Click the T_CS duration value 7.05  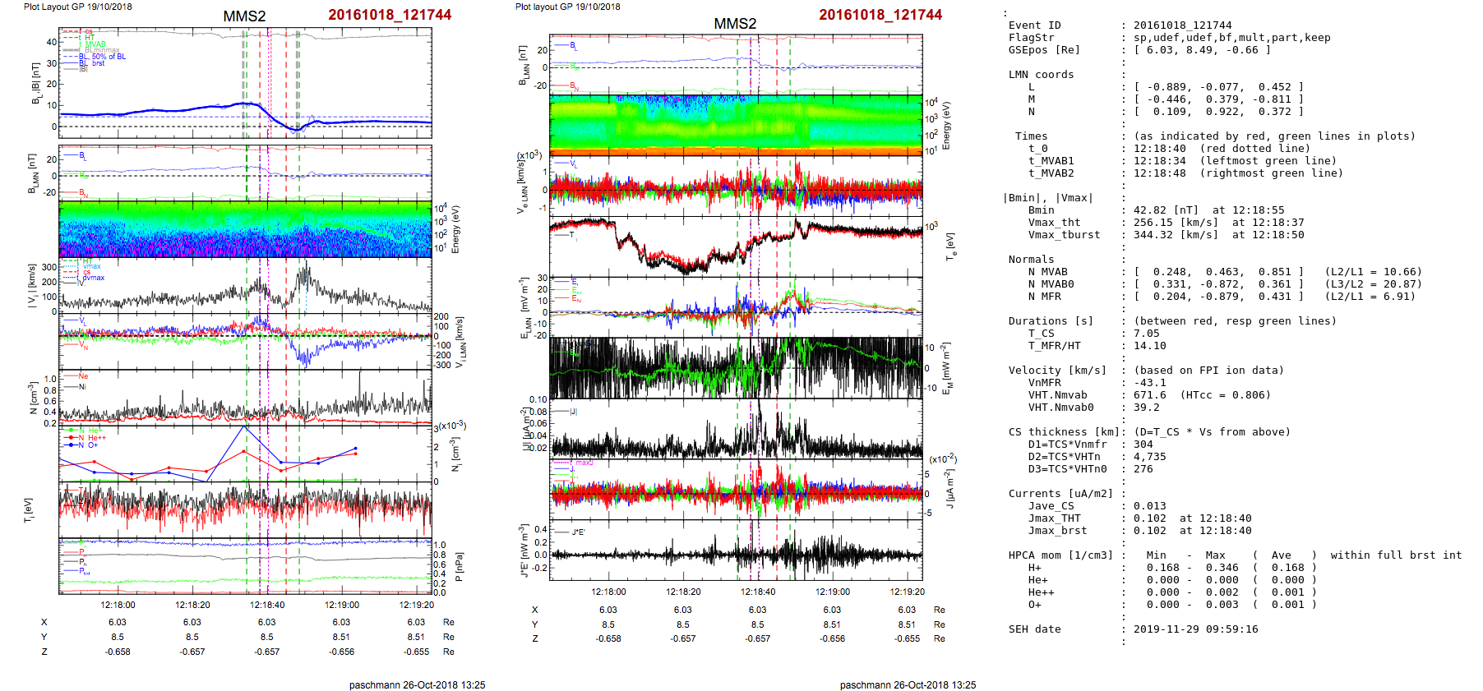[1146, 334]
